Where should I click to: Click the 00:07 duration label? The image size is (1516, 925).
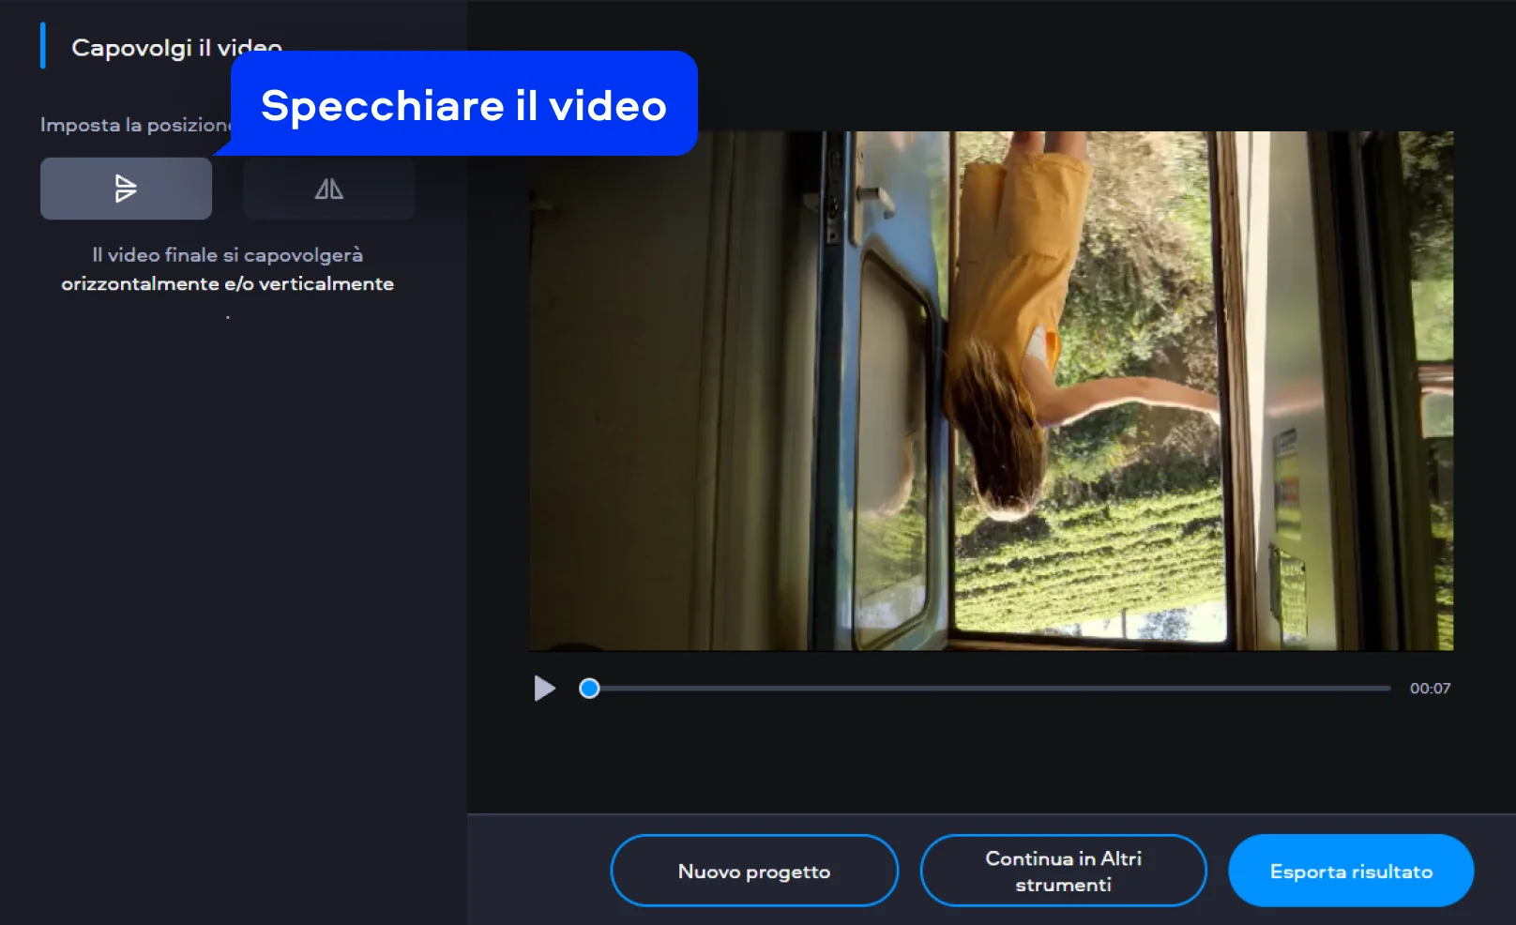pos(1430,689)
